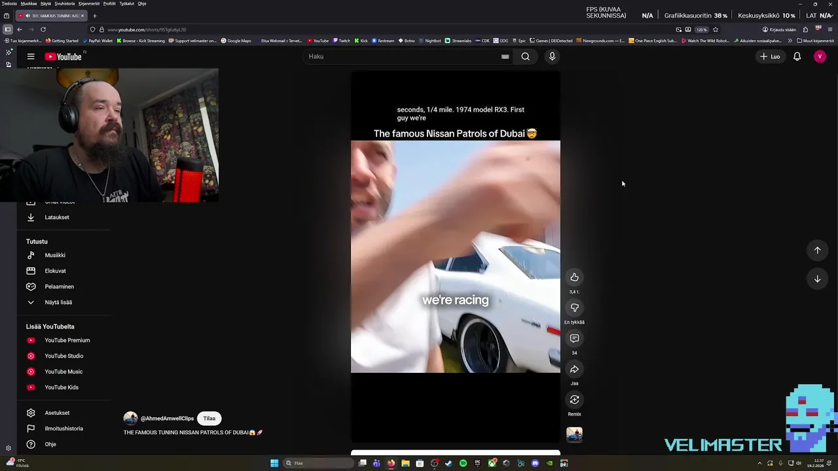
Task: Open Discord from the taskbar
Action: (535, 463)
